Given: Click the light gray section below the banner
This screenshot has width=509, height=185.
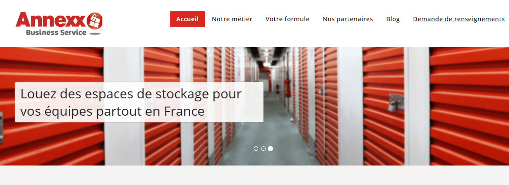Looking at the screenshot, I should (254, 175).
